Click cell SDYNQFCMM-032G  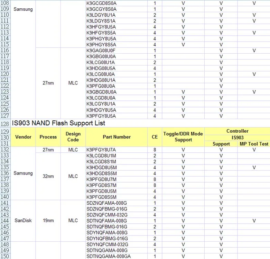coord(117,244)
